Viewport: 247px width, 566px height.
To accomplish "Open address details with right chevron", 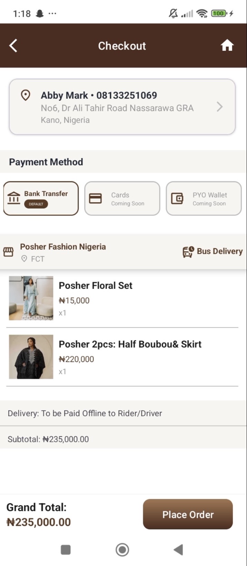I will pos(220,107).
